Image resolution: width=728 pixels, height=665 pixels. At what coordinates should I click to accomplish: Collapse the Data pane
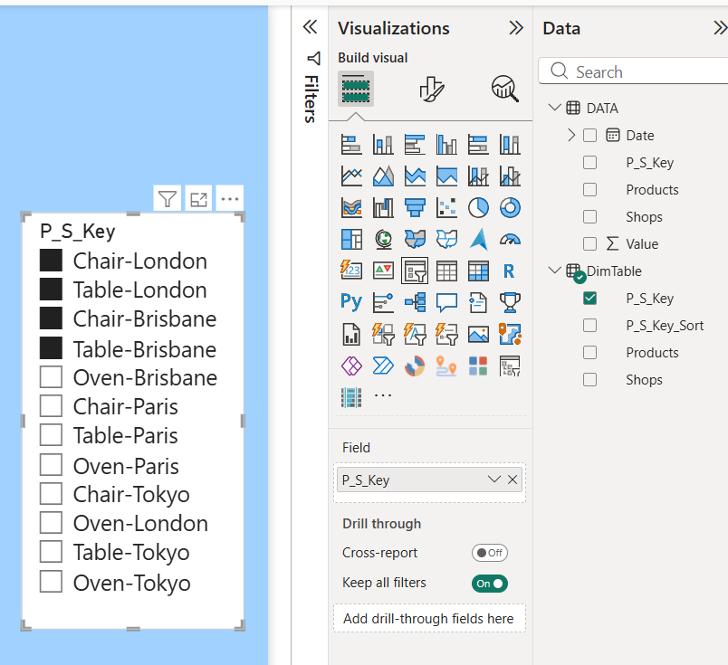[x=720, y=28]
